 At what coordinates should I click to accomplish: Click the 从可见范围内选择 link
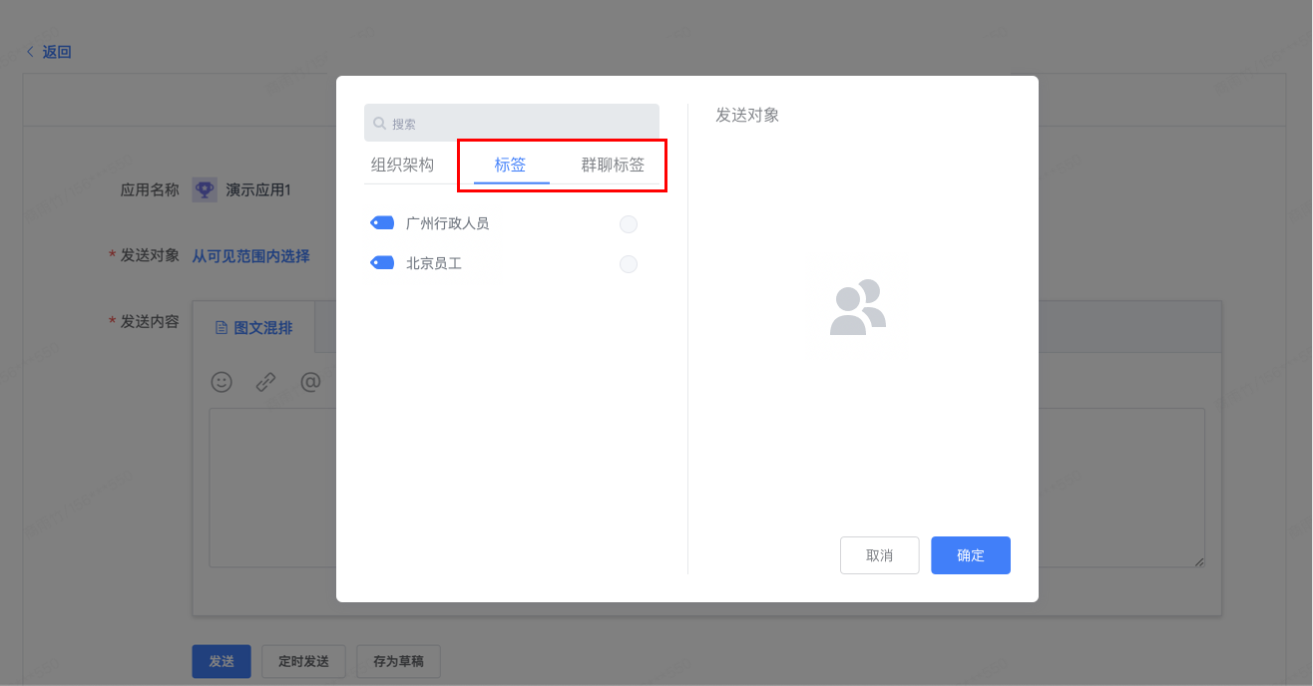point(250,256)
